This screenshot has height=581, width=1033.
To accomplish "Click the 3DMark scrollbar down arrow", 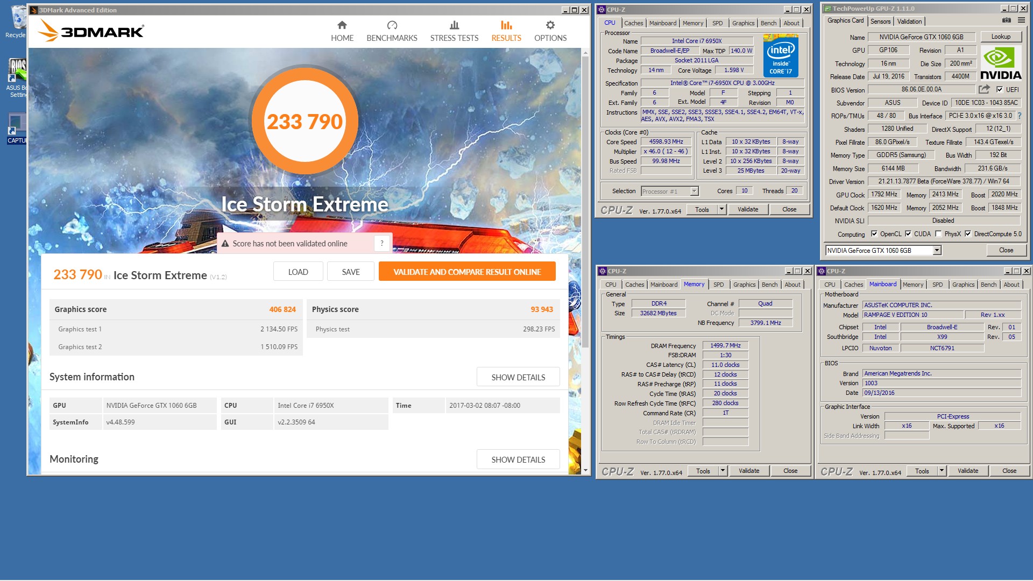I will point(585,470).
